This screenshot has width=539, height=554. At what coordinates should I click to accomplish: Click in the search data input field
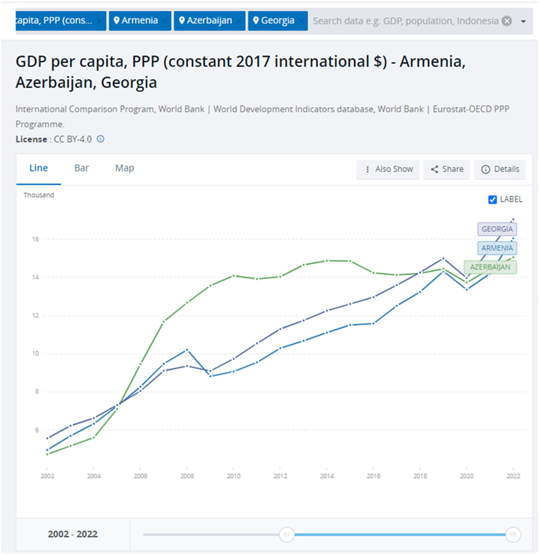(405, 20)
